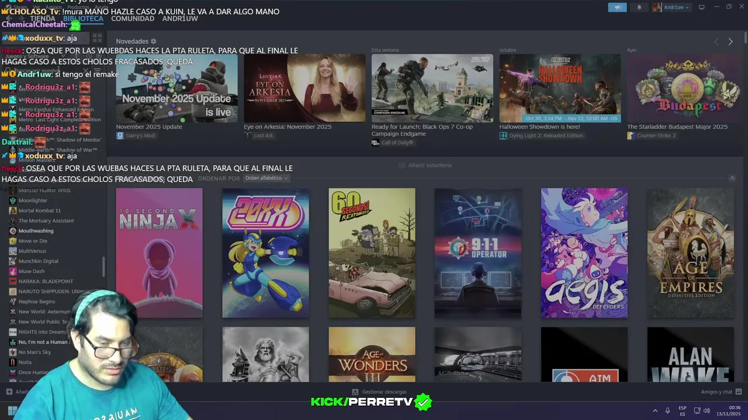Click the Call of Duty game tag
The width and height of the screenshot is (748, 420).
coord(392,142)
